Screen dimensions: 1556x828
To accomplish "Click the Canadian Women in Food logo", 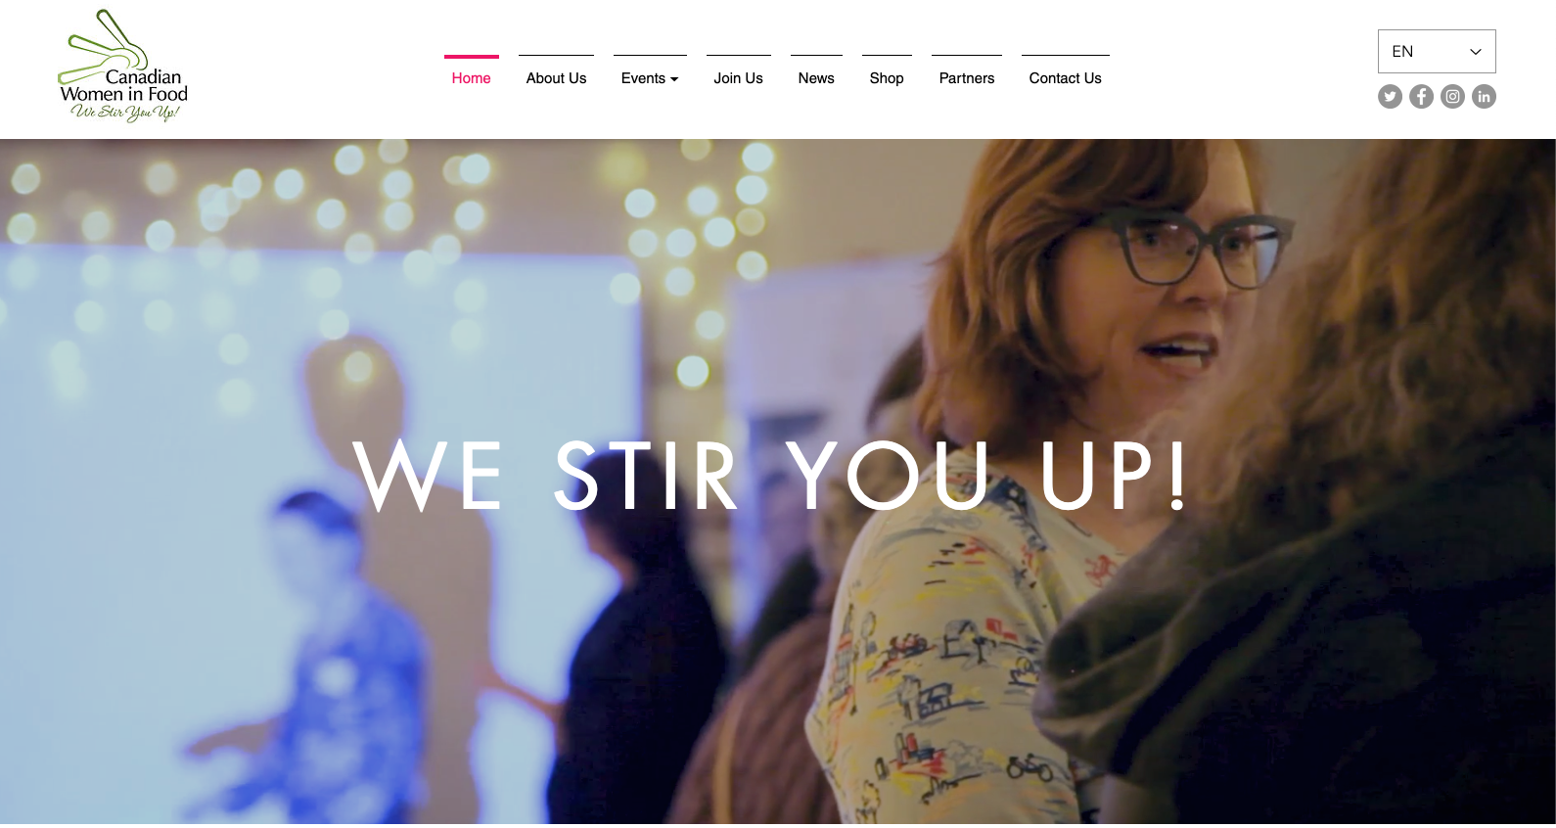I will (x=123, y=66).
